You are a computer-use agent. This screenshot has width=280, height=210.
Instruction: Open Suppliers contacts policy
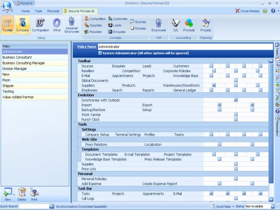pyautogui.click(x=93, y=25)
